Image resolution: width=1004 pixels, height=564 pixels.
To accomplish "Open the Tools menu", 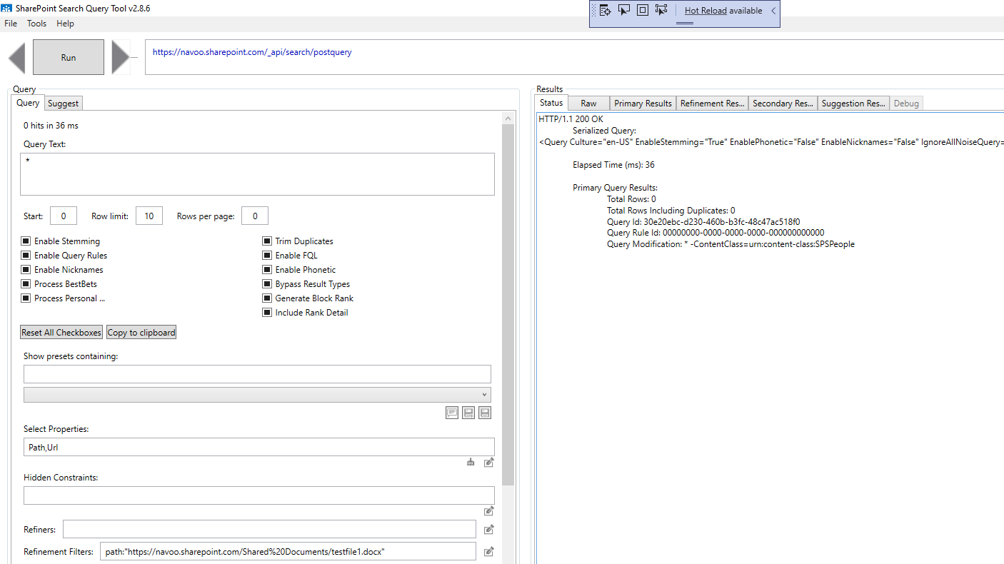I will 36,23.
